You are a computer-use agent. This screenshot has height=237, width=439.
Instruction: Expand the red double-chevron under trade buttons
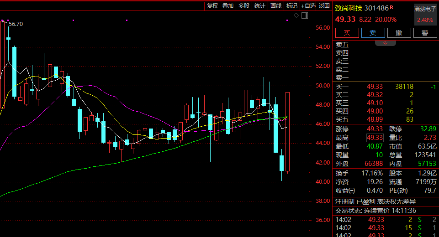[x=386, y=43]
